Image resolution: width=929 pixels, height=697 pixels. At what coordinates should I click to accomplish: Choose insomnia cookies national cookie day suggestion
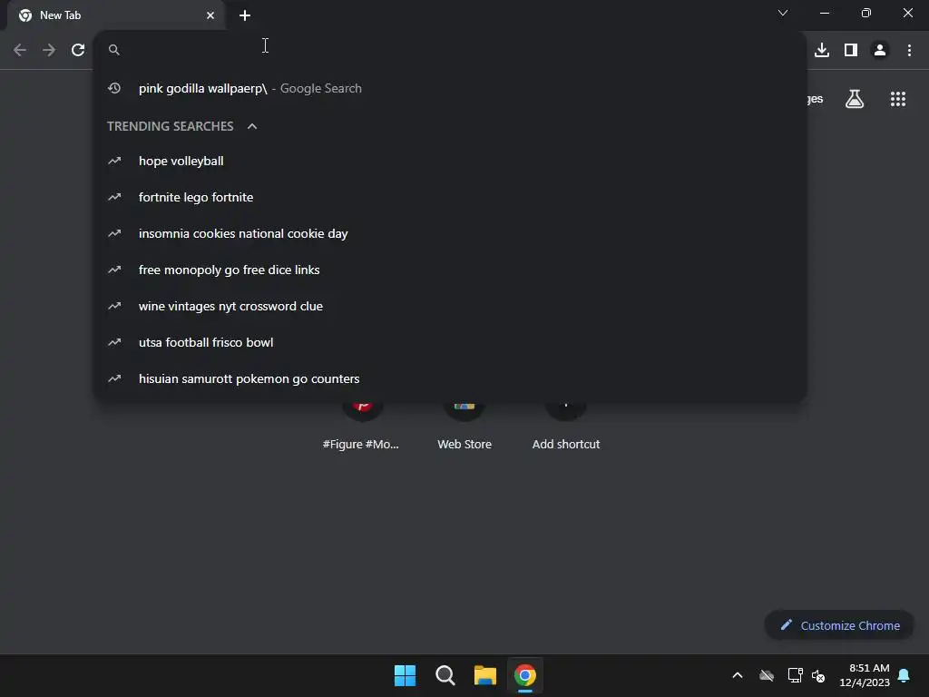pyautogui.click(x=450, y=233)
